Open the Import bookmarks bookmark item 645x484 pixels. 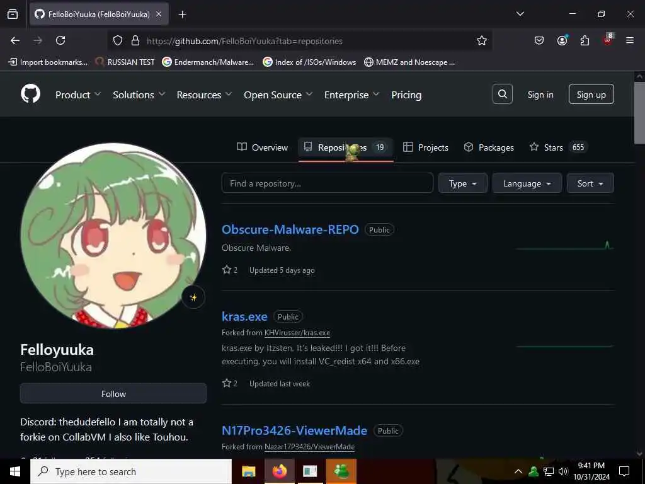coord(48,62)
